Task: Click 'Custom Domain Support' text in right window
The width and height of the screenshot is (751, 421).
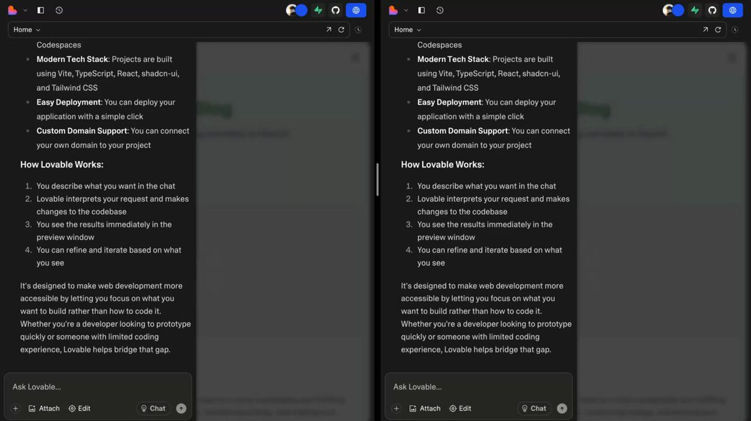Action: pyautogui.click(x=463, y=131)
